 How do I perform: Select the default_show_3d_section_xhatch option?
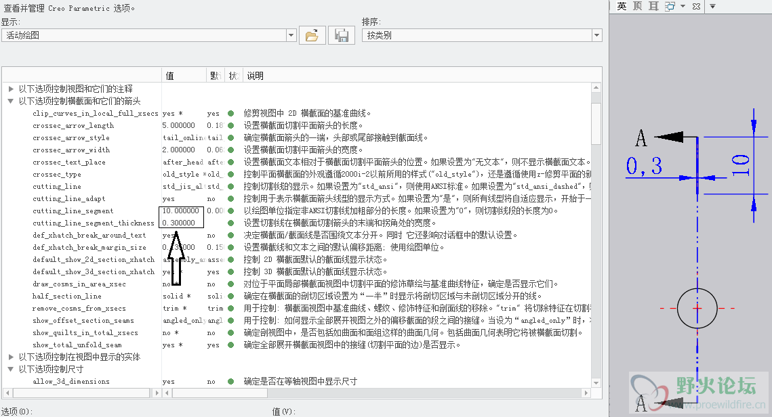coord(94,272)
